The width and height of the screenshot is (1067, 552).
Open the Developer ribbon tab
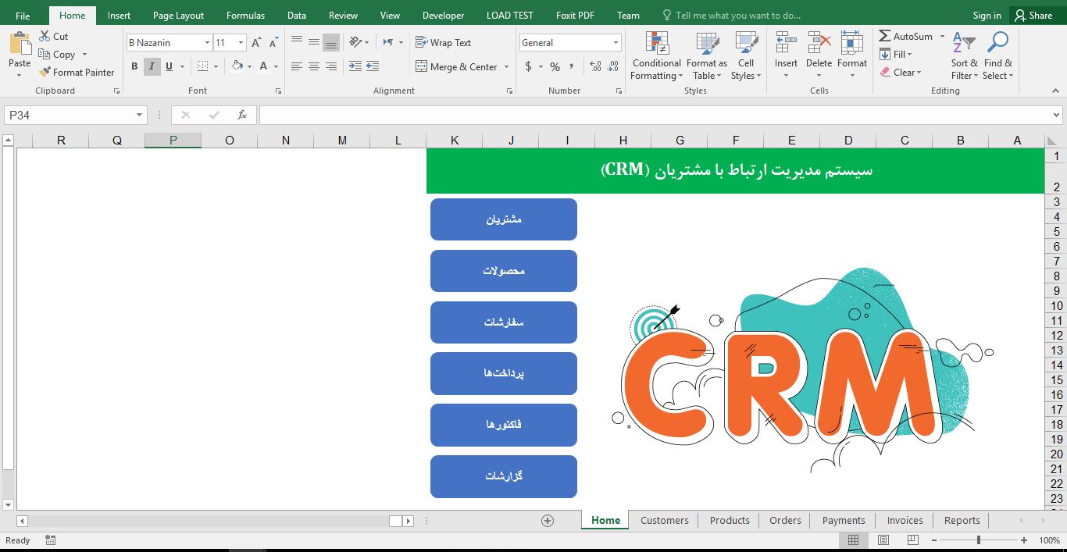coord(443,16)
